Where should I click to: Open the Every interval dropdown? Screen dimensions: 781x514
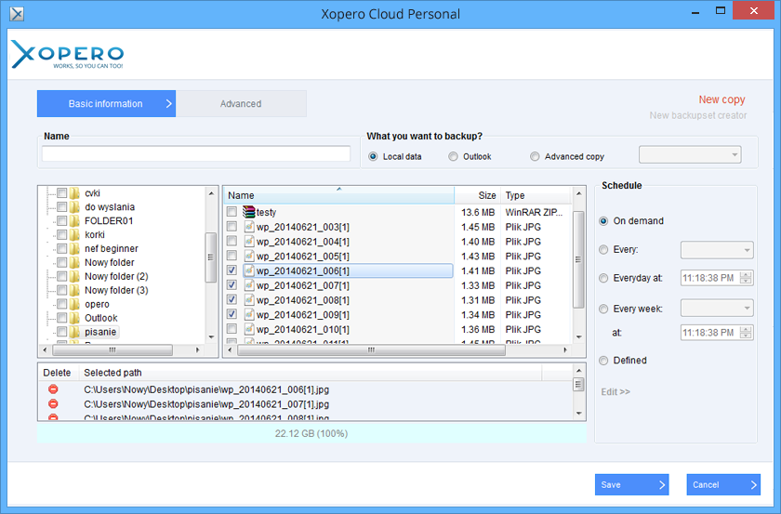[x=717, y=250]
